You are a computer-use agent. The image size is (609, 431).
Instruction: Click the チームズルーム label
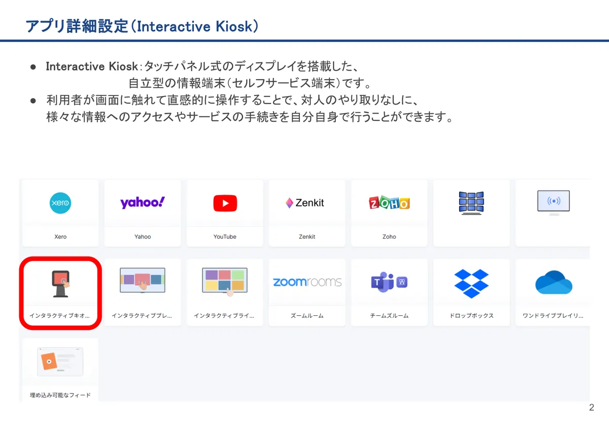tap(389, 316)
